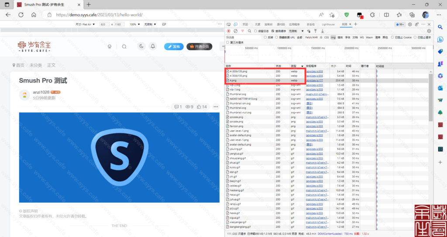Click the 开通会员 membership button
This screenshot has width=447, height=237.
[x=199, y=46]
